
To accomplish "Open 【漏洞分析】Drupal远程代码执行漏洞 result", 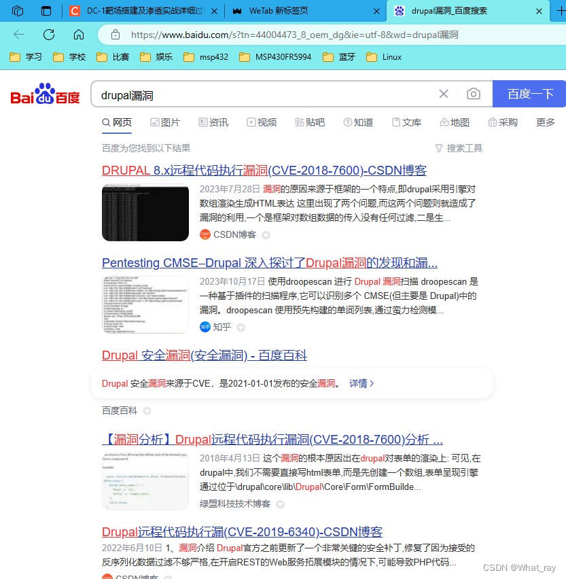I will click(272, 440).
